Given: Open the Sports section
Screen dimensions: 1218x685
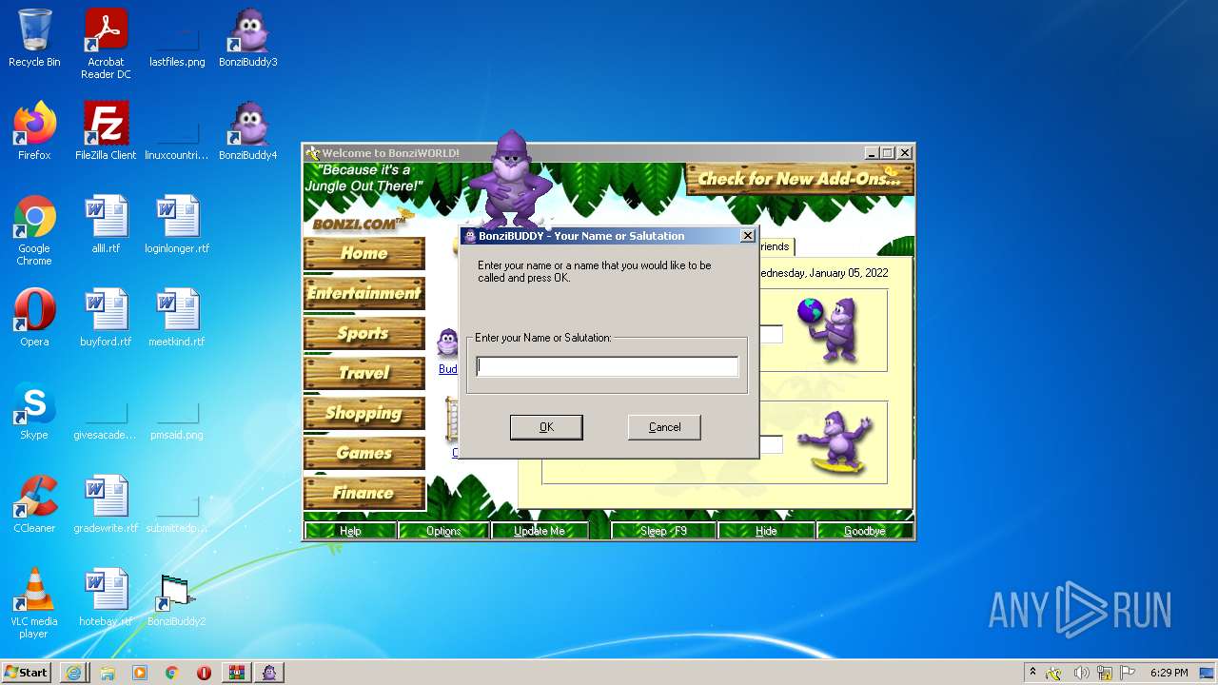Looking at the screenshot, I should click(x=363, y=333).
